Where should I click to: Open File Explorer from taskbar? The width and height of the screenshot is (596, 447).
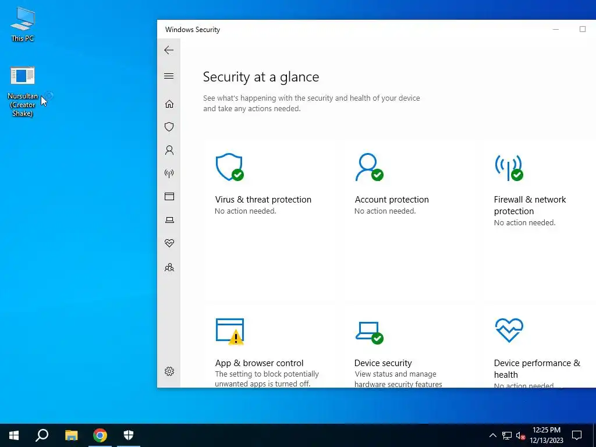point(71,435)
